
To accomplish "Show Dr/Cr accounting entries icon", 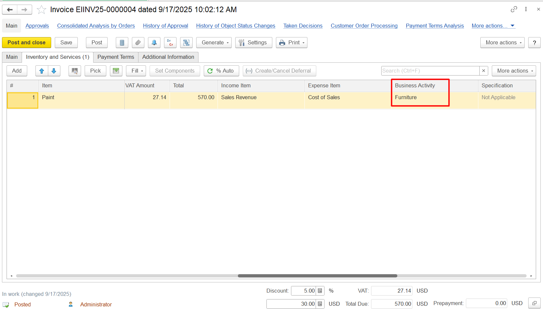I will tap(170, 43).
